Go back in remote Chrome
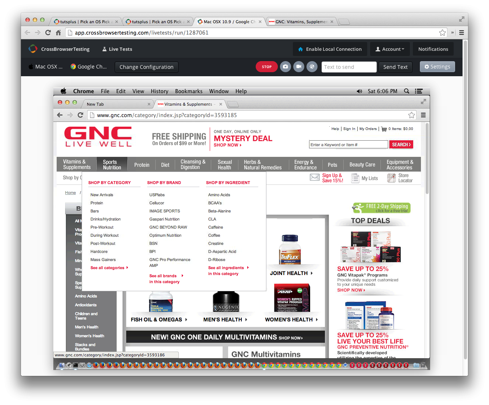 (x=60, y=115)
